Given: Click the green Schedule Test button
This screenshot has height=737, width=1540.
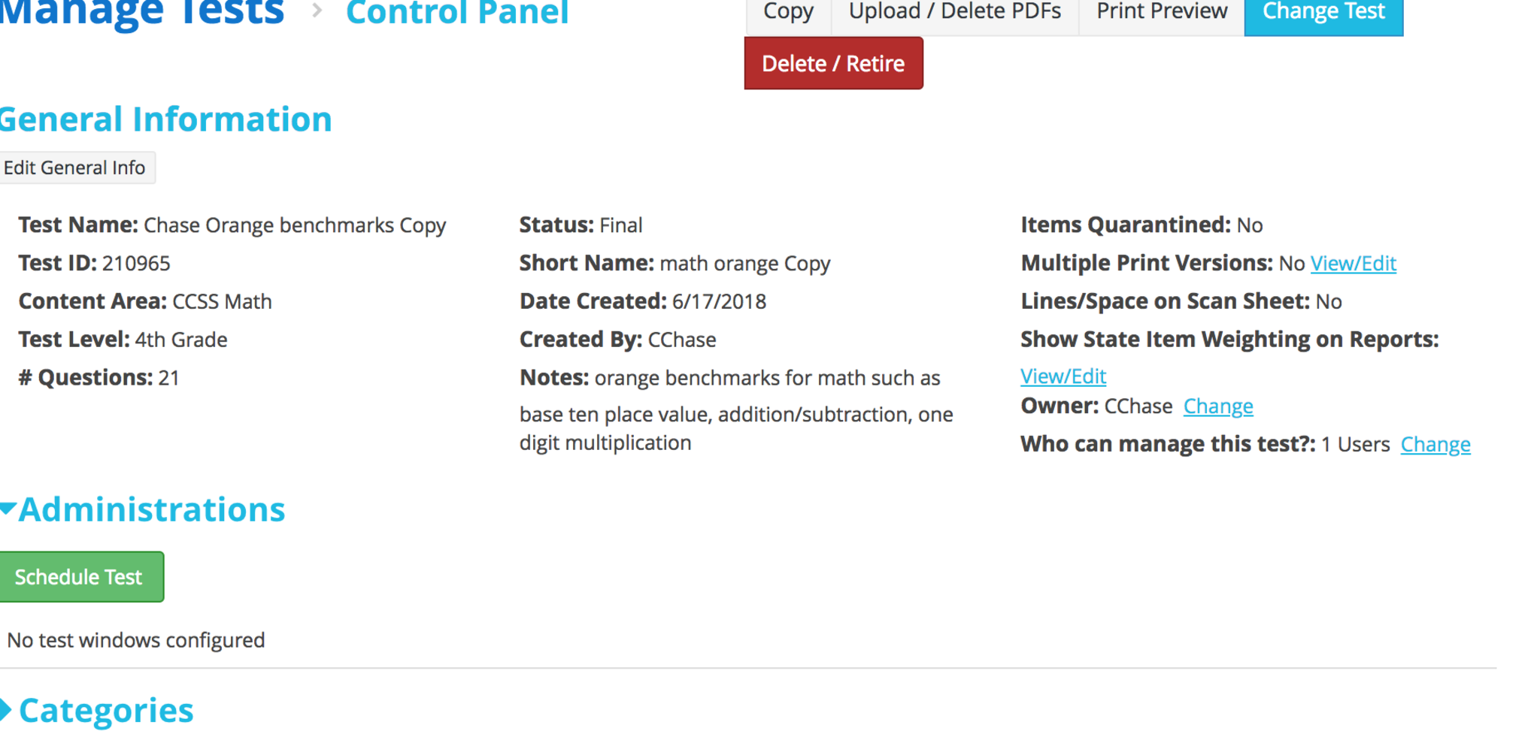Looking at the screenshot, I should pos(79,577).
